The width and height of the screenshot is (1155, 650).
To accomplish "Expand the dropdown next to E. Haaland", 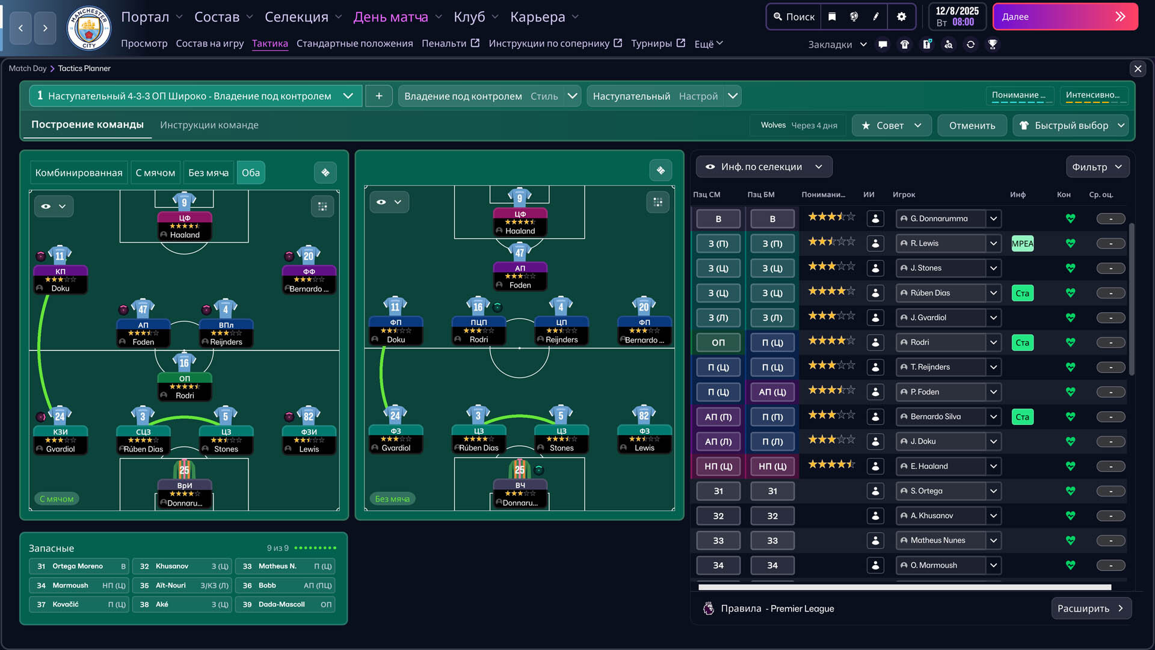I will click(993, 466).
